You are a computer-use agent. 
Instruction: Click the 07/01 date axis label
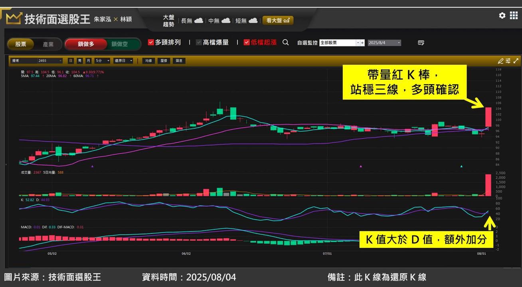(x=327, y=254)
